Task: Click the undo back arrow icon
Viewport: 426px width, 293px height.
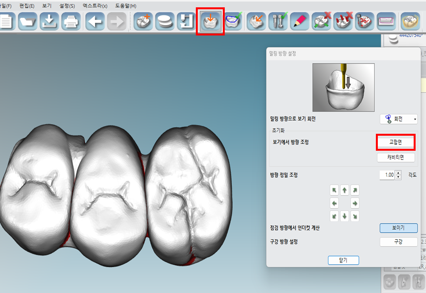Action: point(95,21)
